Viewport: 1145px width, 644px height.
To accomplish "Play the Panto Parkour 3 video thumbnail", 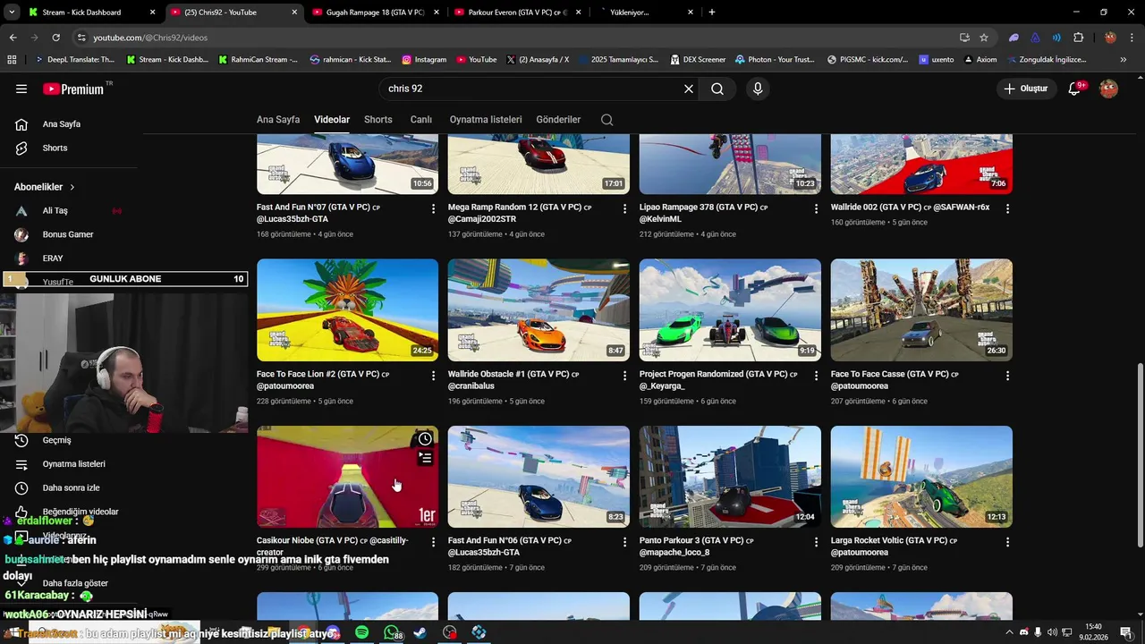I will [x=730, y=477].
